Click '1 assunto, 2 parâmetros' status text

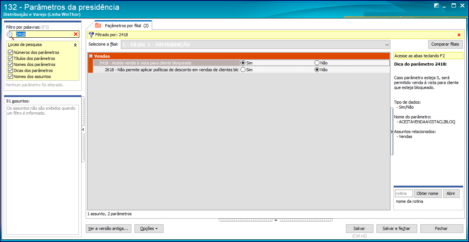pyautogui.click(x=110, y=214)
